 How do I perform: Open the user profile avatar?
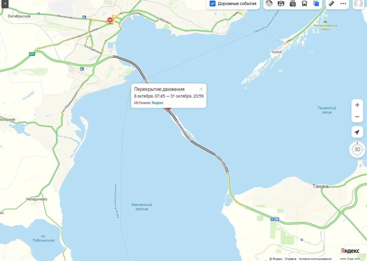(x=358, y=3)
